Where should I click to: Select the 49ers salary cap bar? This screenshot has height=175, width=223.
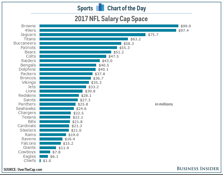coord(108,30)
